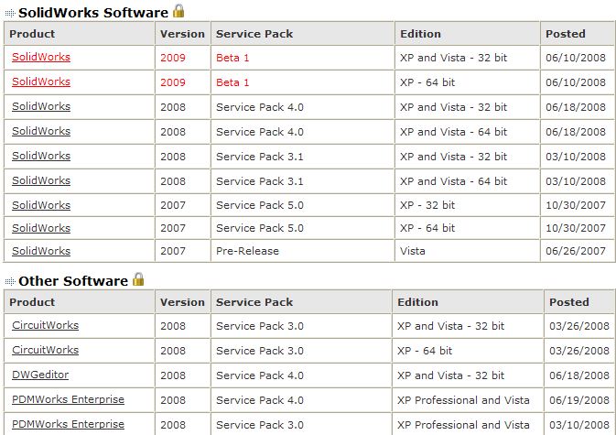Open SolidWorks 2009 Beta 1 XP 64-bit link
The width and height of the screenshot is (616, 435).
(x=41, y=82)
